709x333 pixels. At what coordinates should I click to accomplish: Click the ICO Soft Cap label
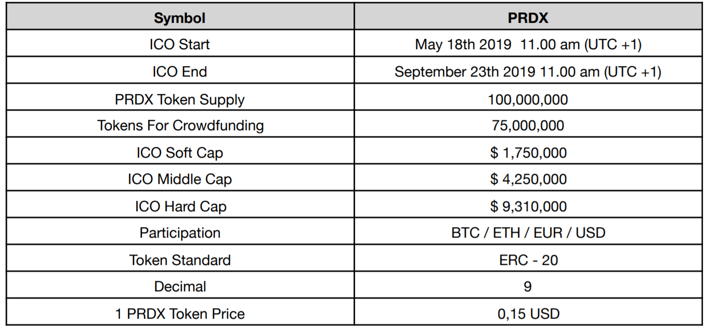coord(179,153)
